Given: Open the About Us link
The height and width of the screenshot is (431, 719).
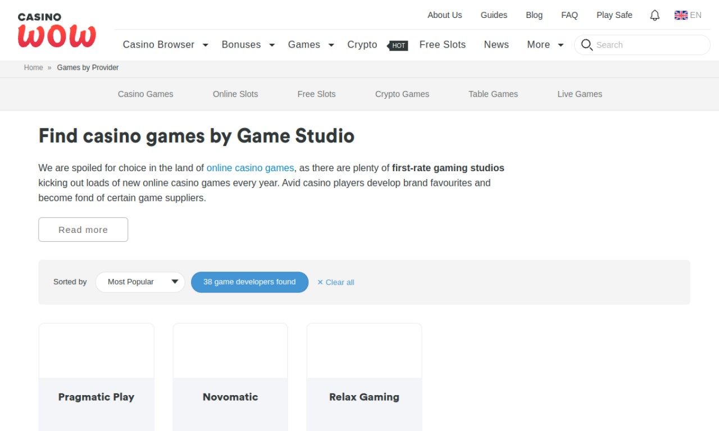Looking at the screenshot, I should pos(445,15).
